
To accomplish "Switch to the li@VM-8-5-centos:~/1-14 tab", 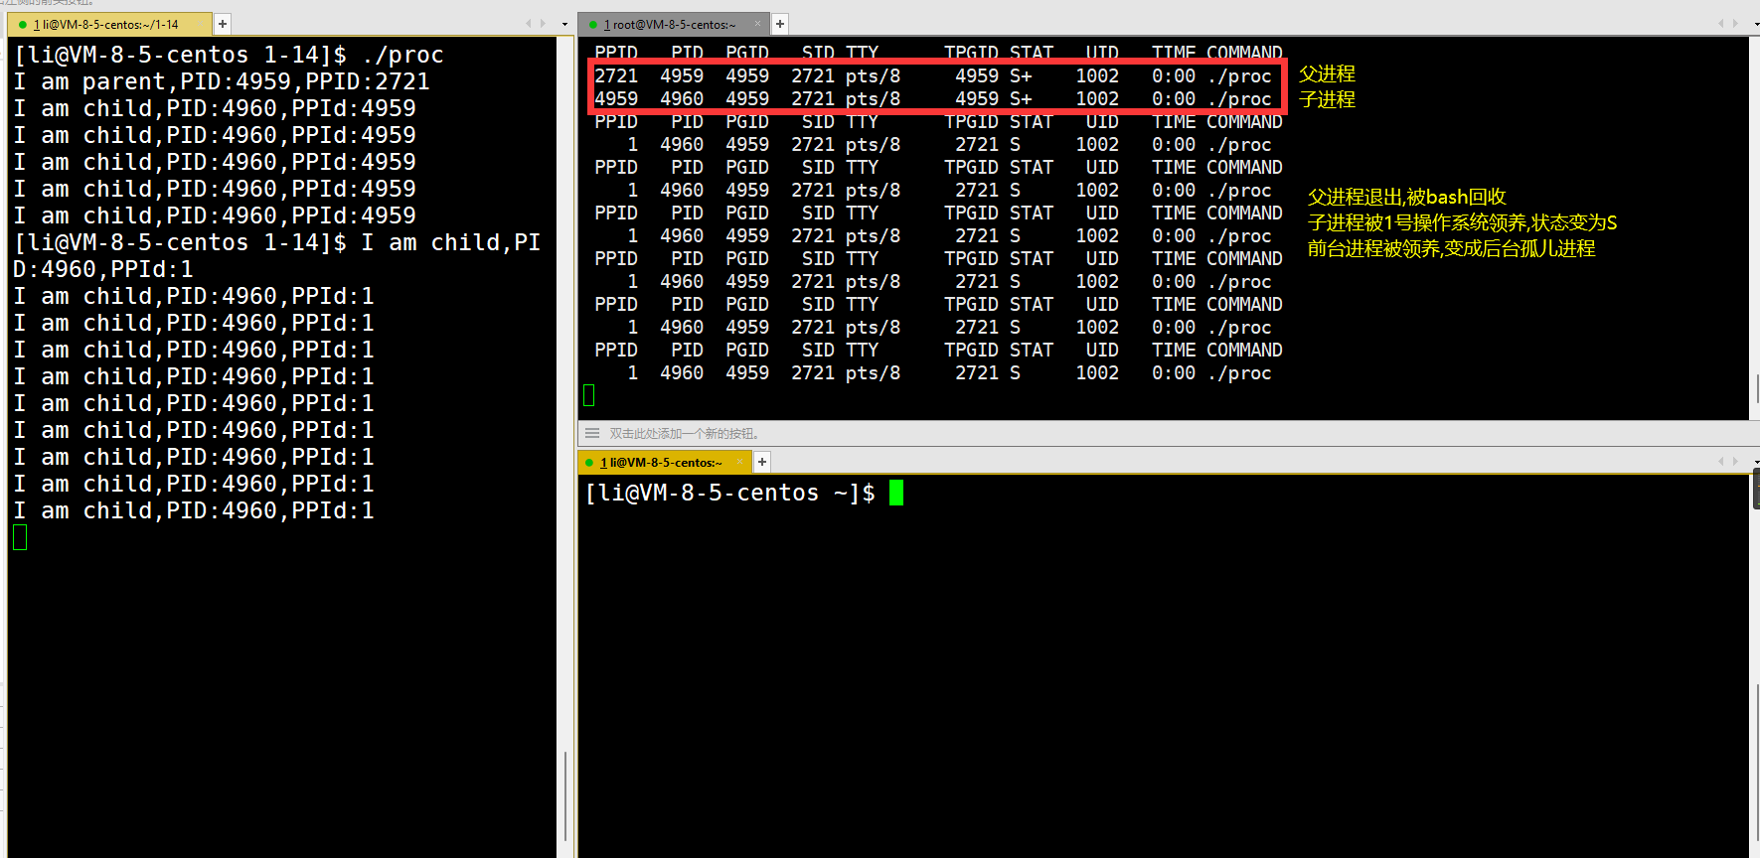I will [107, 24].
